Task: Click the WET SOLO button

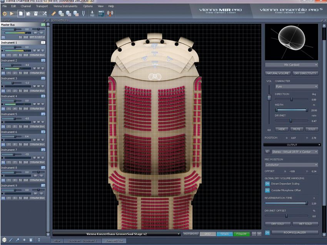Action: click(305, 224)
